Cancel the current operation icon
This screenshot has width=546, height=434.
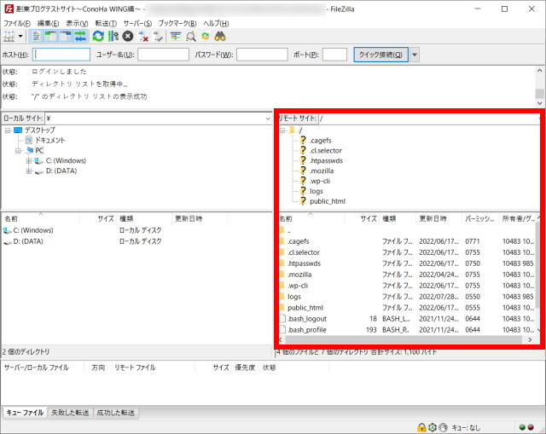click(127, 37)
